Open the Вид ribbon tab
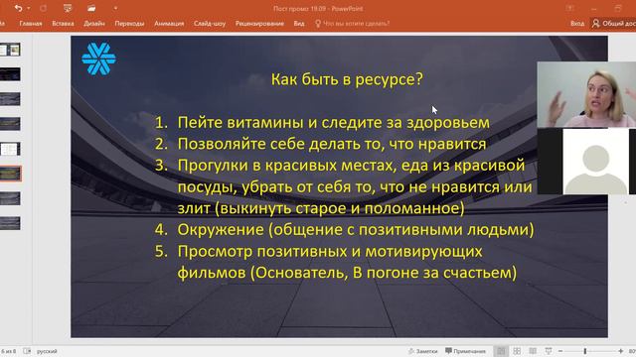636x357 pixels. click(299, 24)
